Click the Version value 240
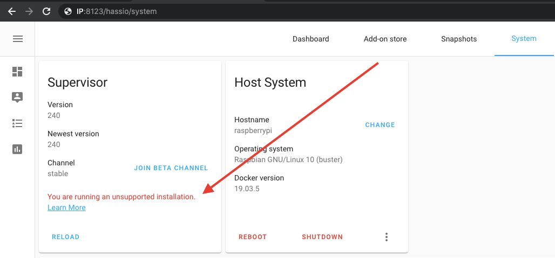Viewport: 555px width, 258px height. [x=54, y=115]
